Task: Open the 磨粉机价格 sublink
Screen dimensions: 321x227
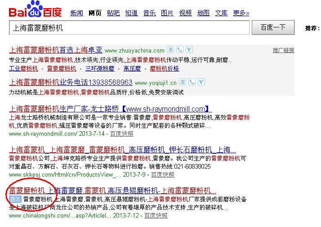Action: click(x=165, y=68)
